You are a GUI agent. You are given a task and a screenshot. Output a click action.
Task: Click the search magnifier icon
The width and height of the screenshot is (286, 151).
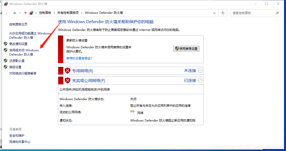(277, 13)
